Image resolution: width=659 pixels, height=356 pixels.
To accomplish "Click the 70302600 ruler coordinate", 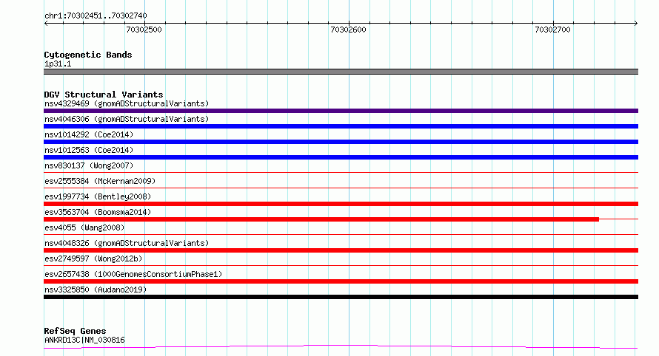I will 349,30.
